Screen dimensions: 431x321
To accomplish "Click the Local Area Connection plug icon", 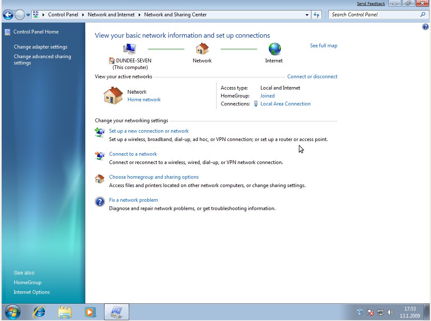I will pos(255,104).
